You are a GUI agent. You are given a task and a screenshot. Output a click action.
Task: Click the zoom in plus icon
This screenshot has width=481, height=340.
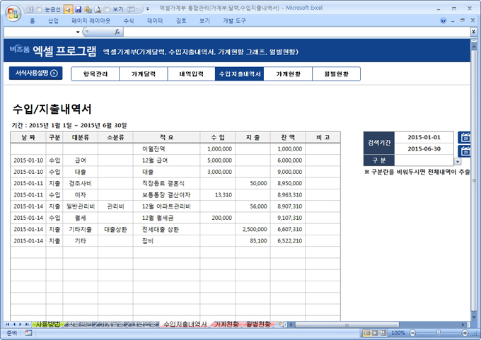point(465,333)
